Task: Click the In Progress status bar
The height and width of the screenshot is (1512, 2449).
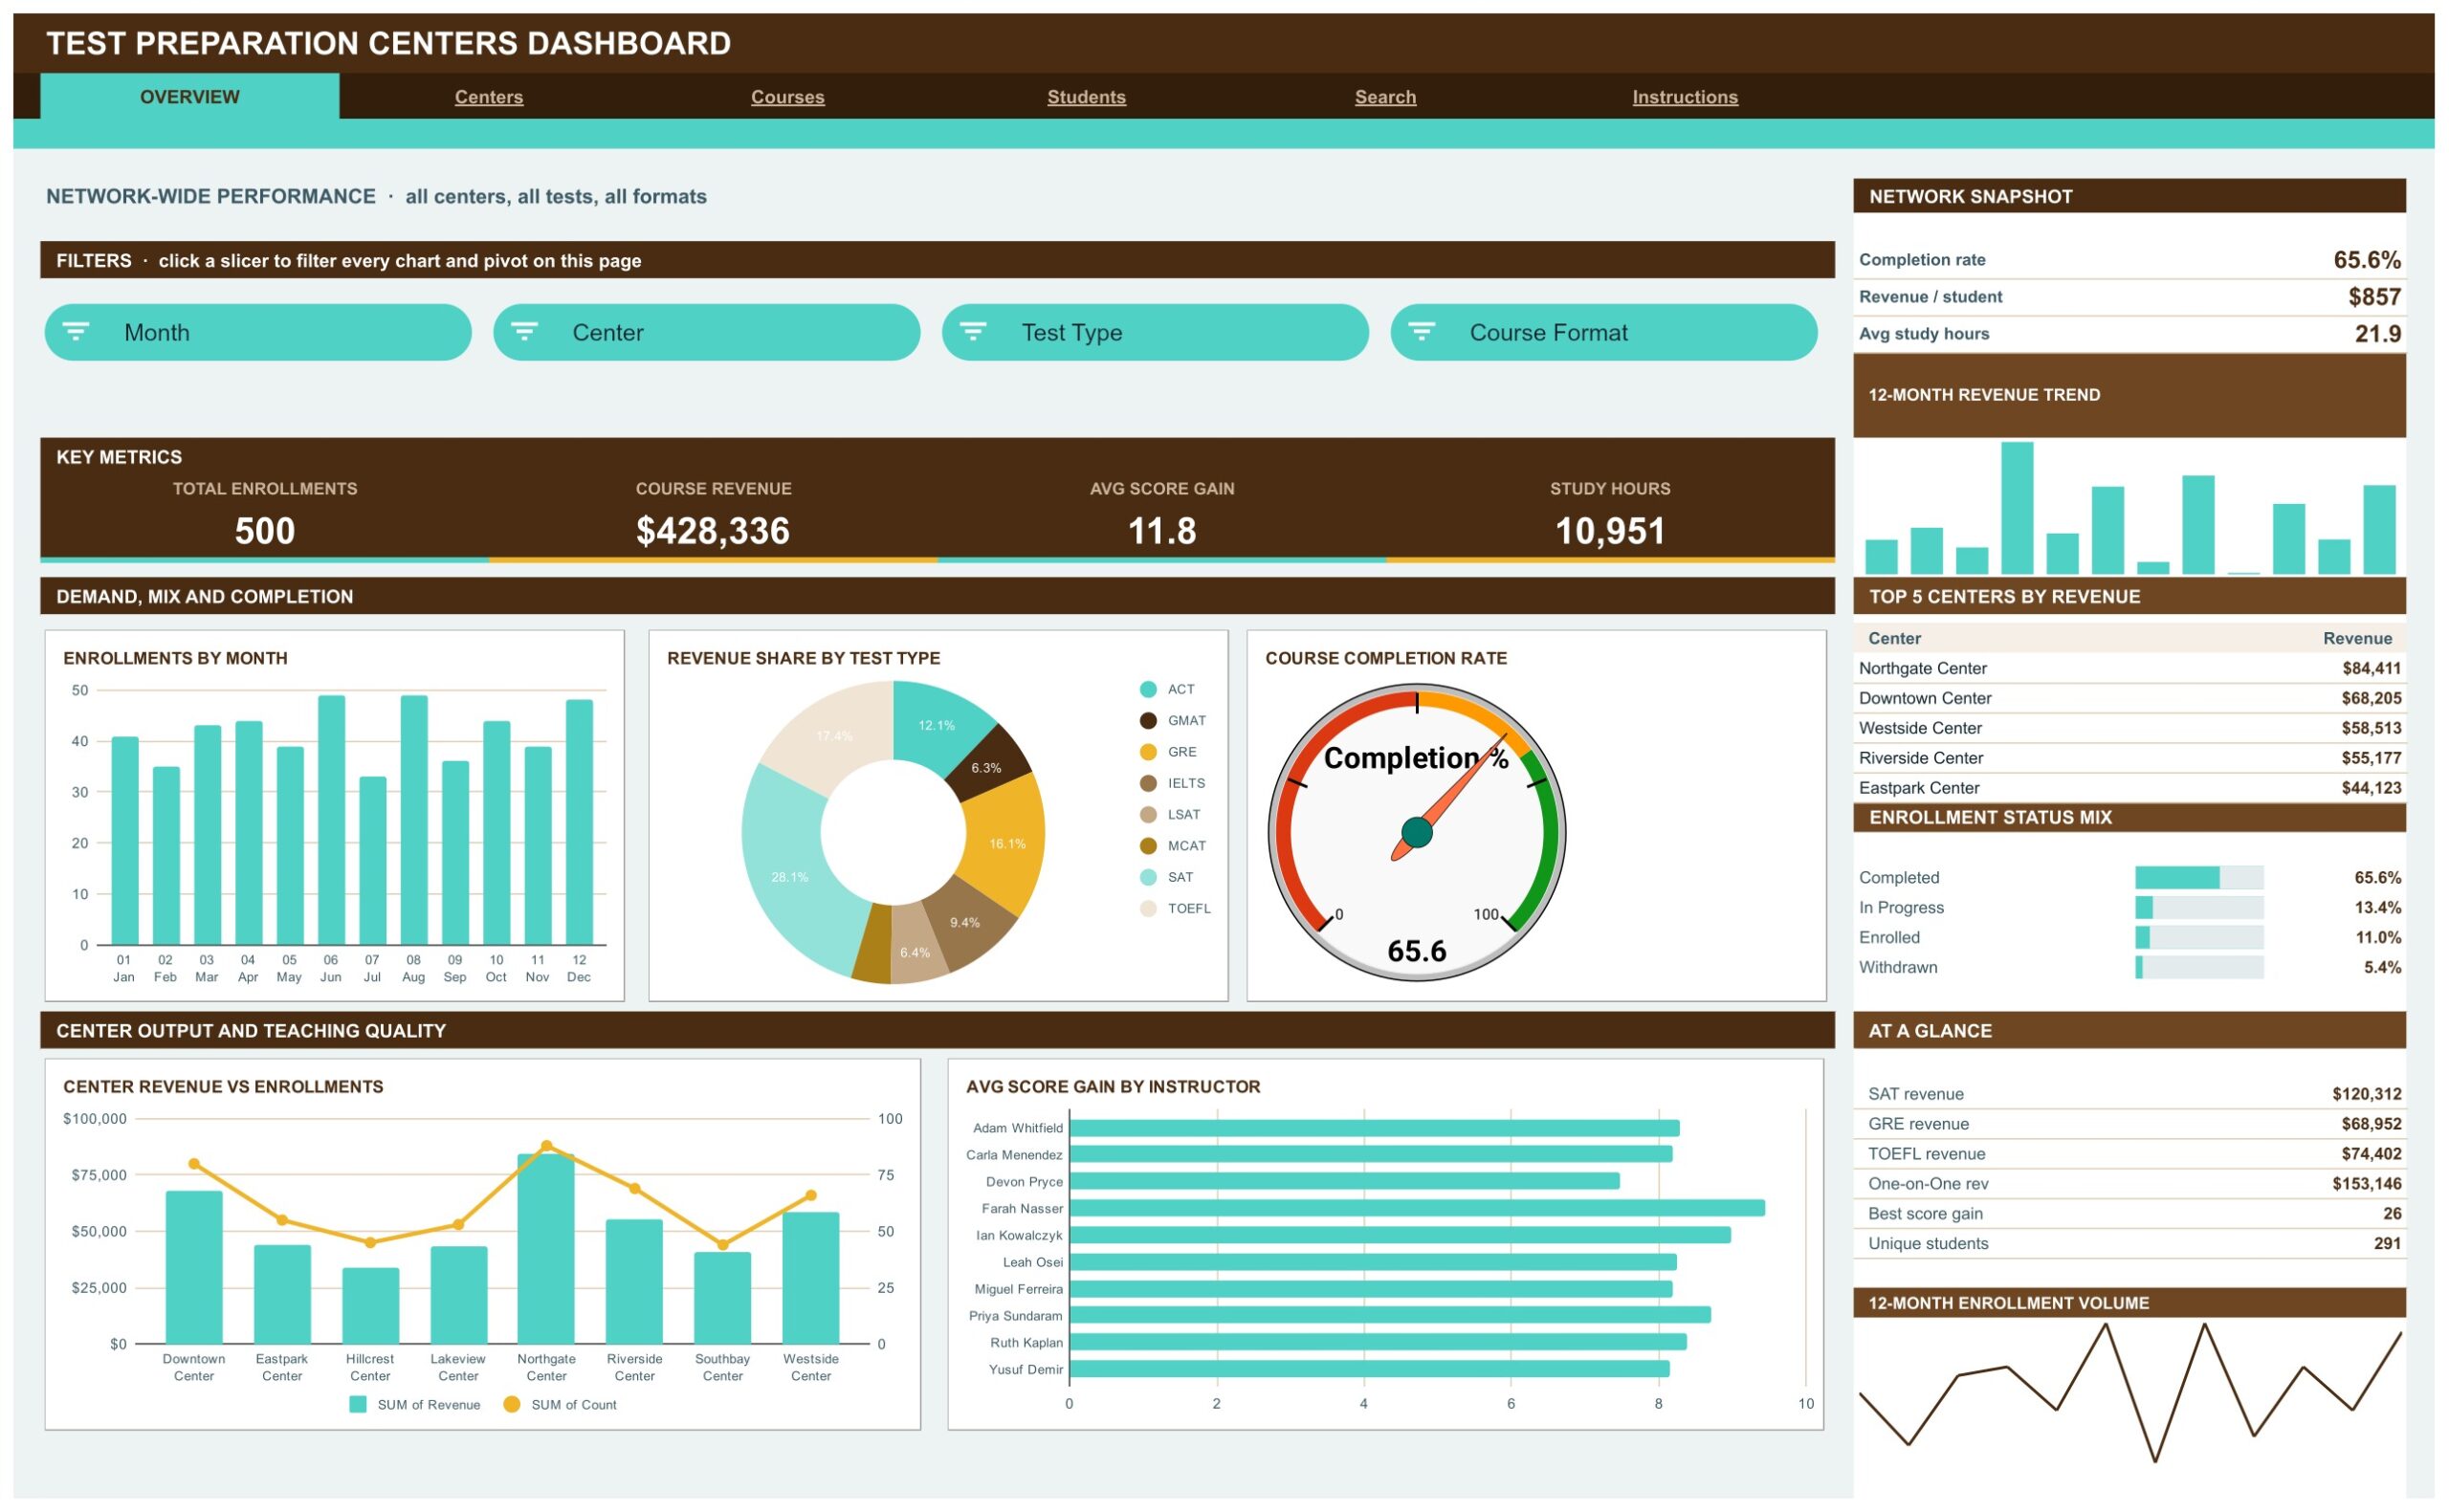Action: tap(2198, 907)
